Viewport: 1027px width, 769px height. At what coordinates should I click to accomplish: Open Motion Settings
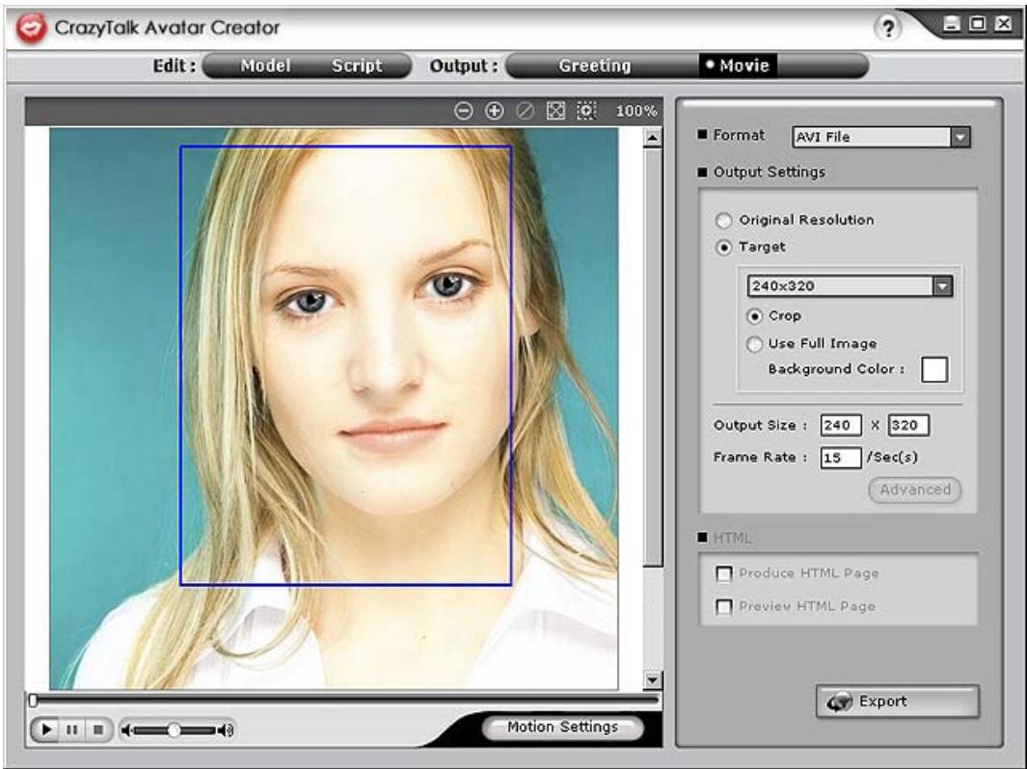(x=562, y=728)
